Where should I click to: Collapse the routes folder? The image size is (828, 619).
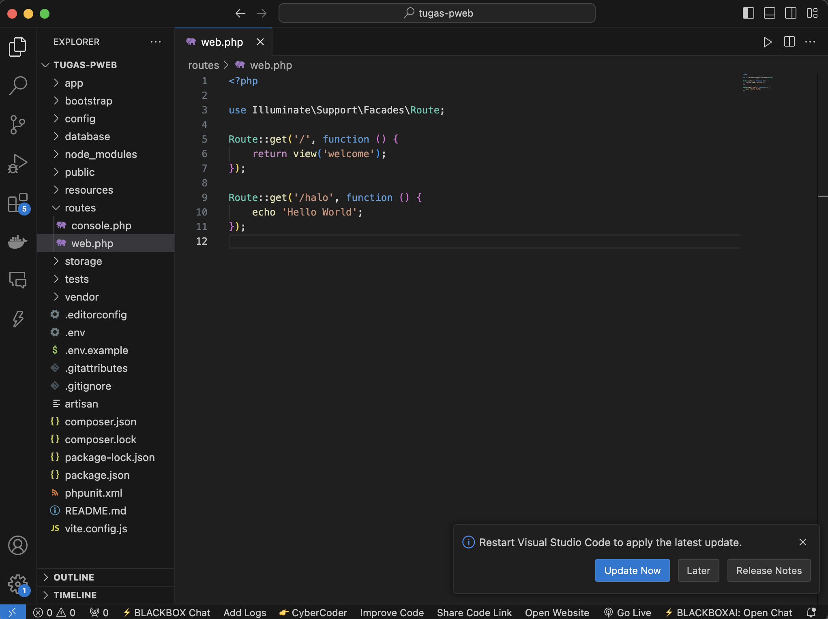click(80, 208)
